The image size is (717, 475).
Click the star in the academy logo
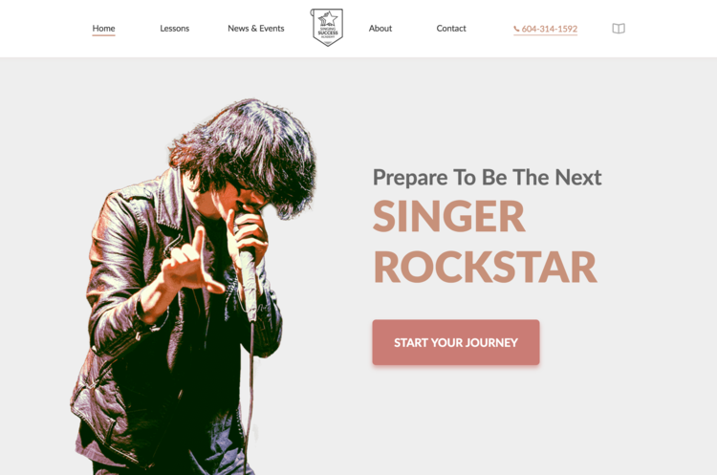(330, 19)
